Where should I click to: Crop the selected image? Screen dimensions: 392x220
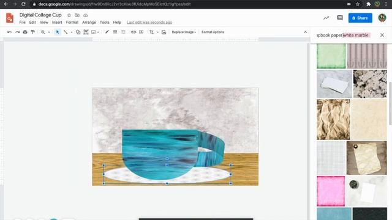pos(151,32)
